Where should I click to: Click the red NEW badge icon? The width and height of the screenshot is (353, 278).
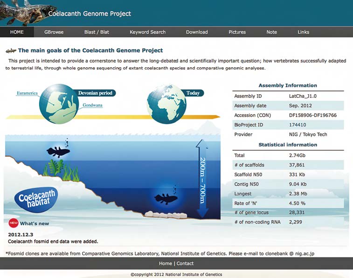click(13, 223)
